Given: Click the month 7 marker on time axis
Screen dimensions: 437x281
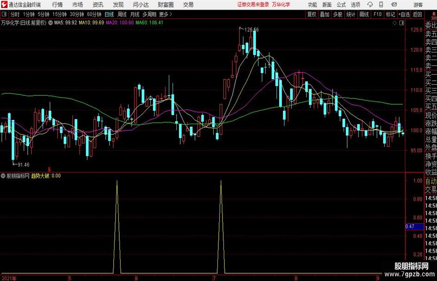Looking at the screenshot, I should point(214,278).
